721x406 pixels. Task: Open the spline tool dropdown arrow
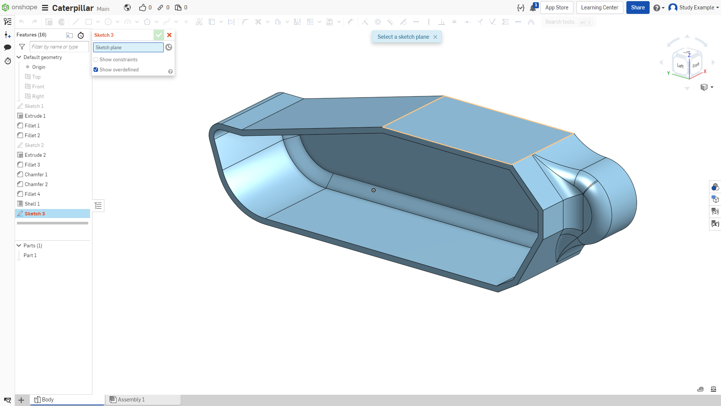pyautogui.click(x=176, y=22)
